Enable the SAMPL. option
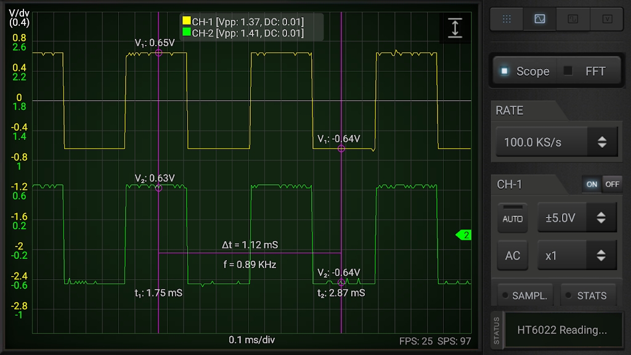Screen dimensions: 631x355 (x=525, y=296)
